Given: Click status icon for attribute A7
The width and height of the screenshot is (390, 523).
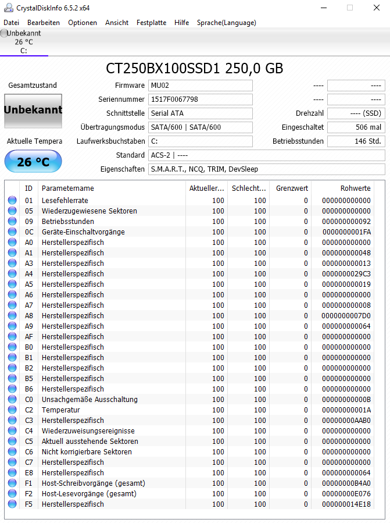Looking at the screenshot, I should (12, 305).
